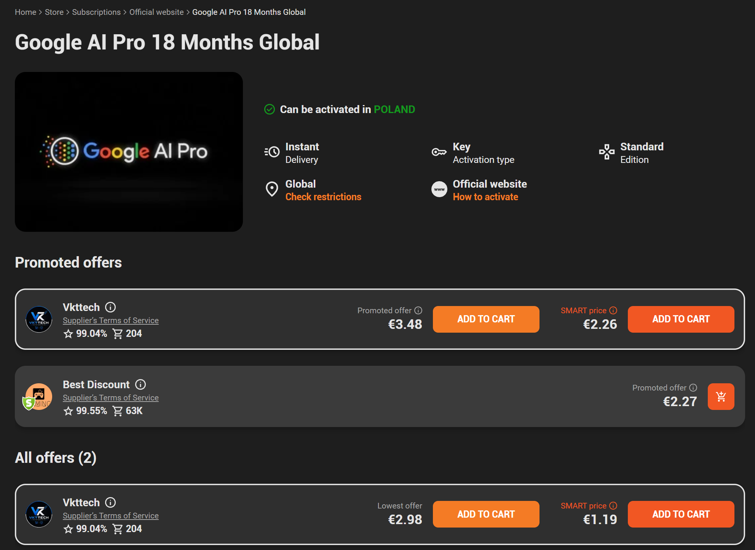Click the Instant Delivery clock icon

point(272,152)
